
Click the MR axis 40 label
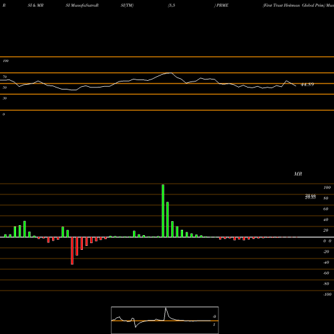(x=326, y=220)
